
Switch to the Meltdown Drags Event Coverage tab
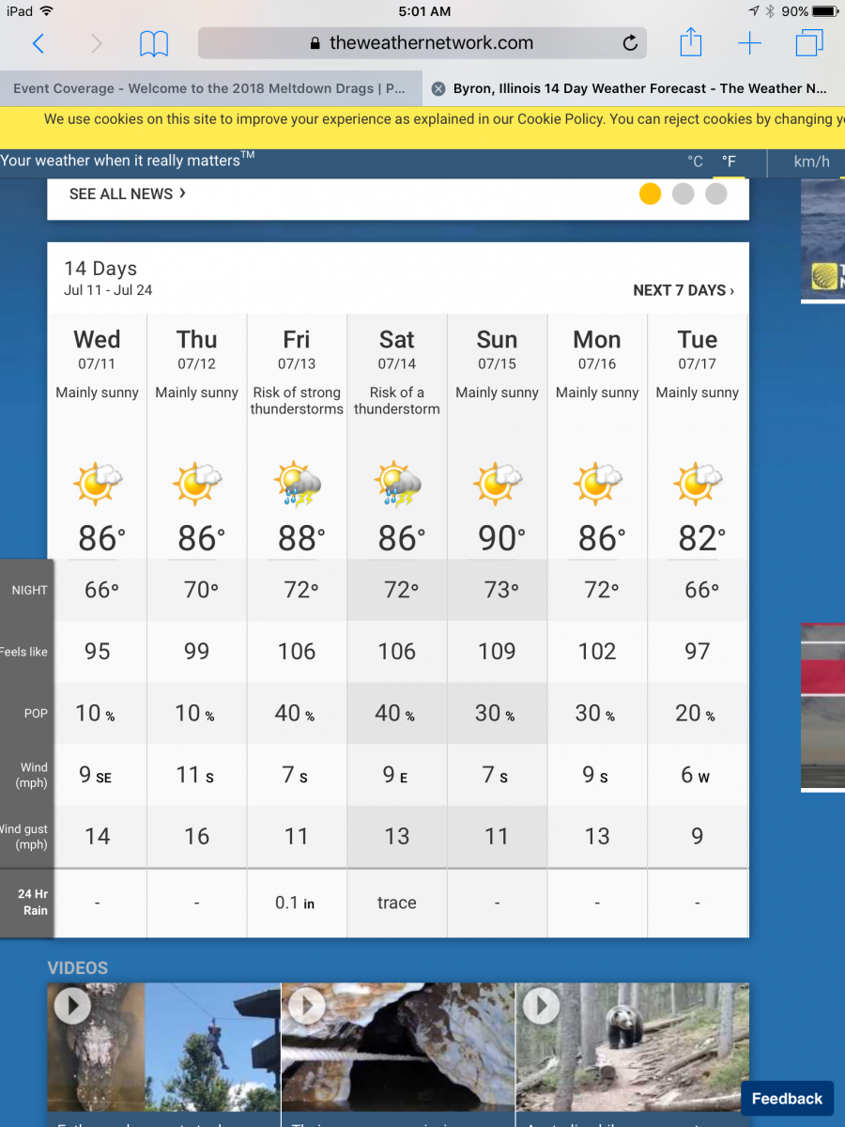(209, 88)
